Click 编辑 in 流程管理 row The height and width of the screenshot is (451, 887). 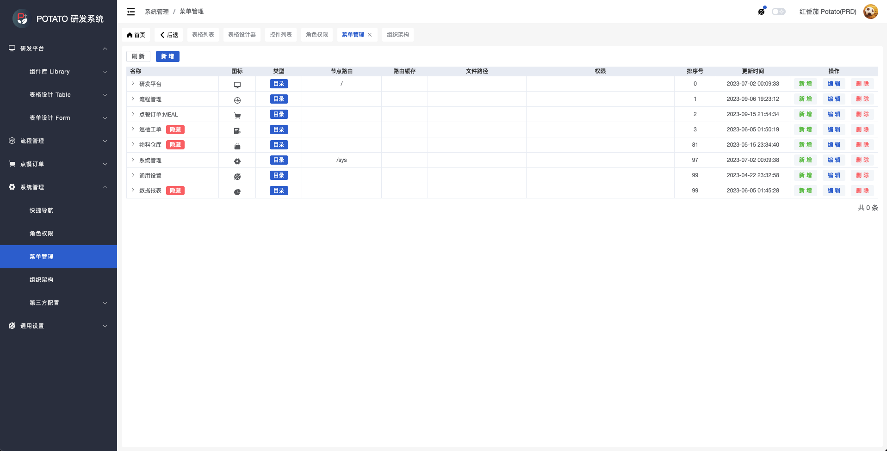(834, 99)
